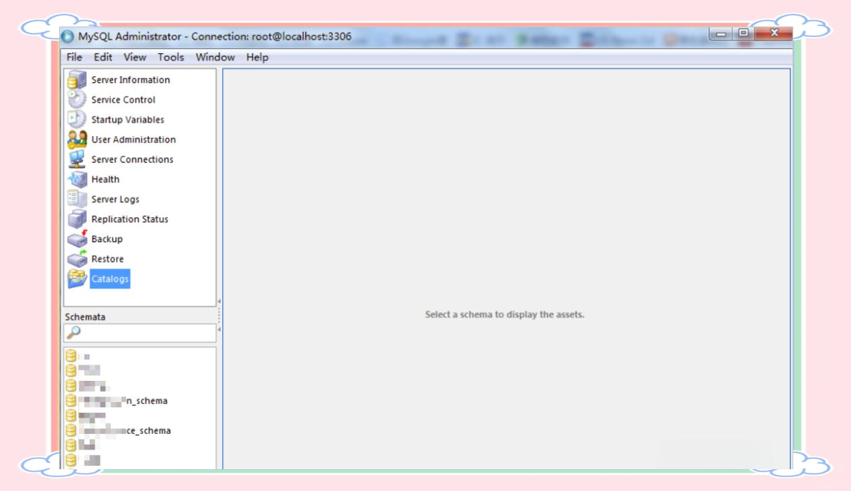Select the Server Logs label
Viewport: 851px width, 491px height.
(x=115, y=199)
